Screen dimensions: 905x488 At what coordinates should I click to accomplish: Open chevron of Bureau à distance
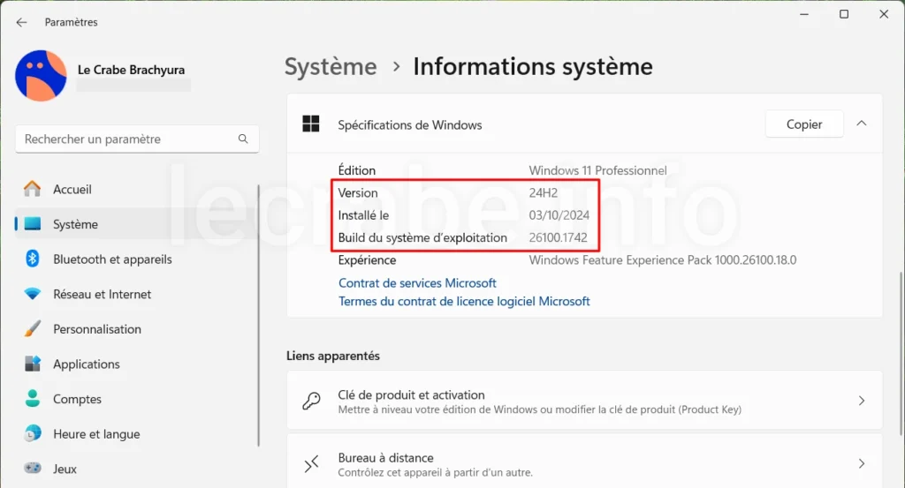861,464
